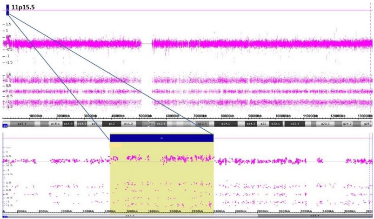The width and height of the screenshot is (374, 219).
Task: Select the p11.2 cytoband
Action: (x=128, y=124)
